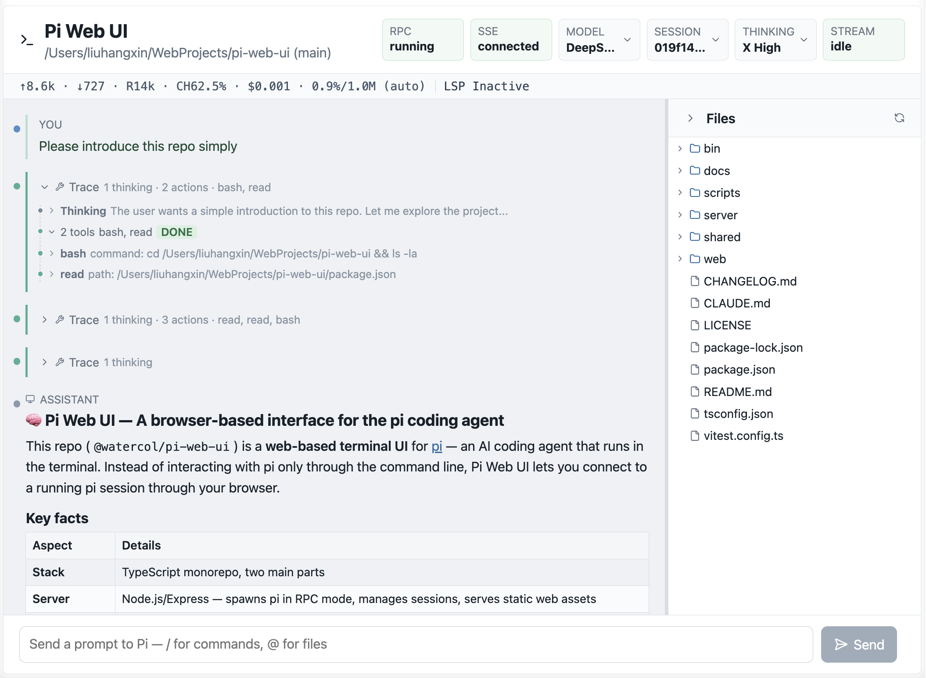The width and height of the screenshot is (926, 678).
Task: Collapse the 2 tools bash, read group
Action: tap(52, 232)
